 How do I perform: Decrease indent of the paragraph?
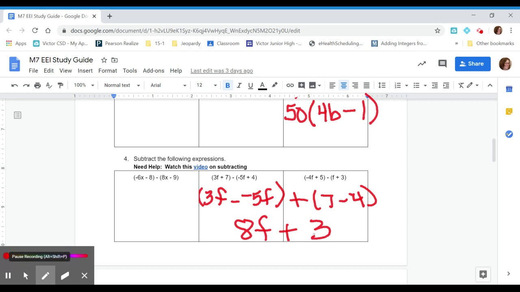[435, 85]
